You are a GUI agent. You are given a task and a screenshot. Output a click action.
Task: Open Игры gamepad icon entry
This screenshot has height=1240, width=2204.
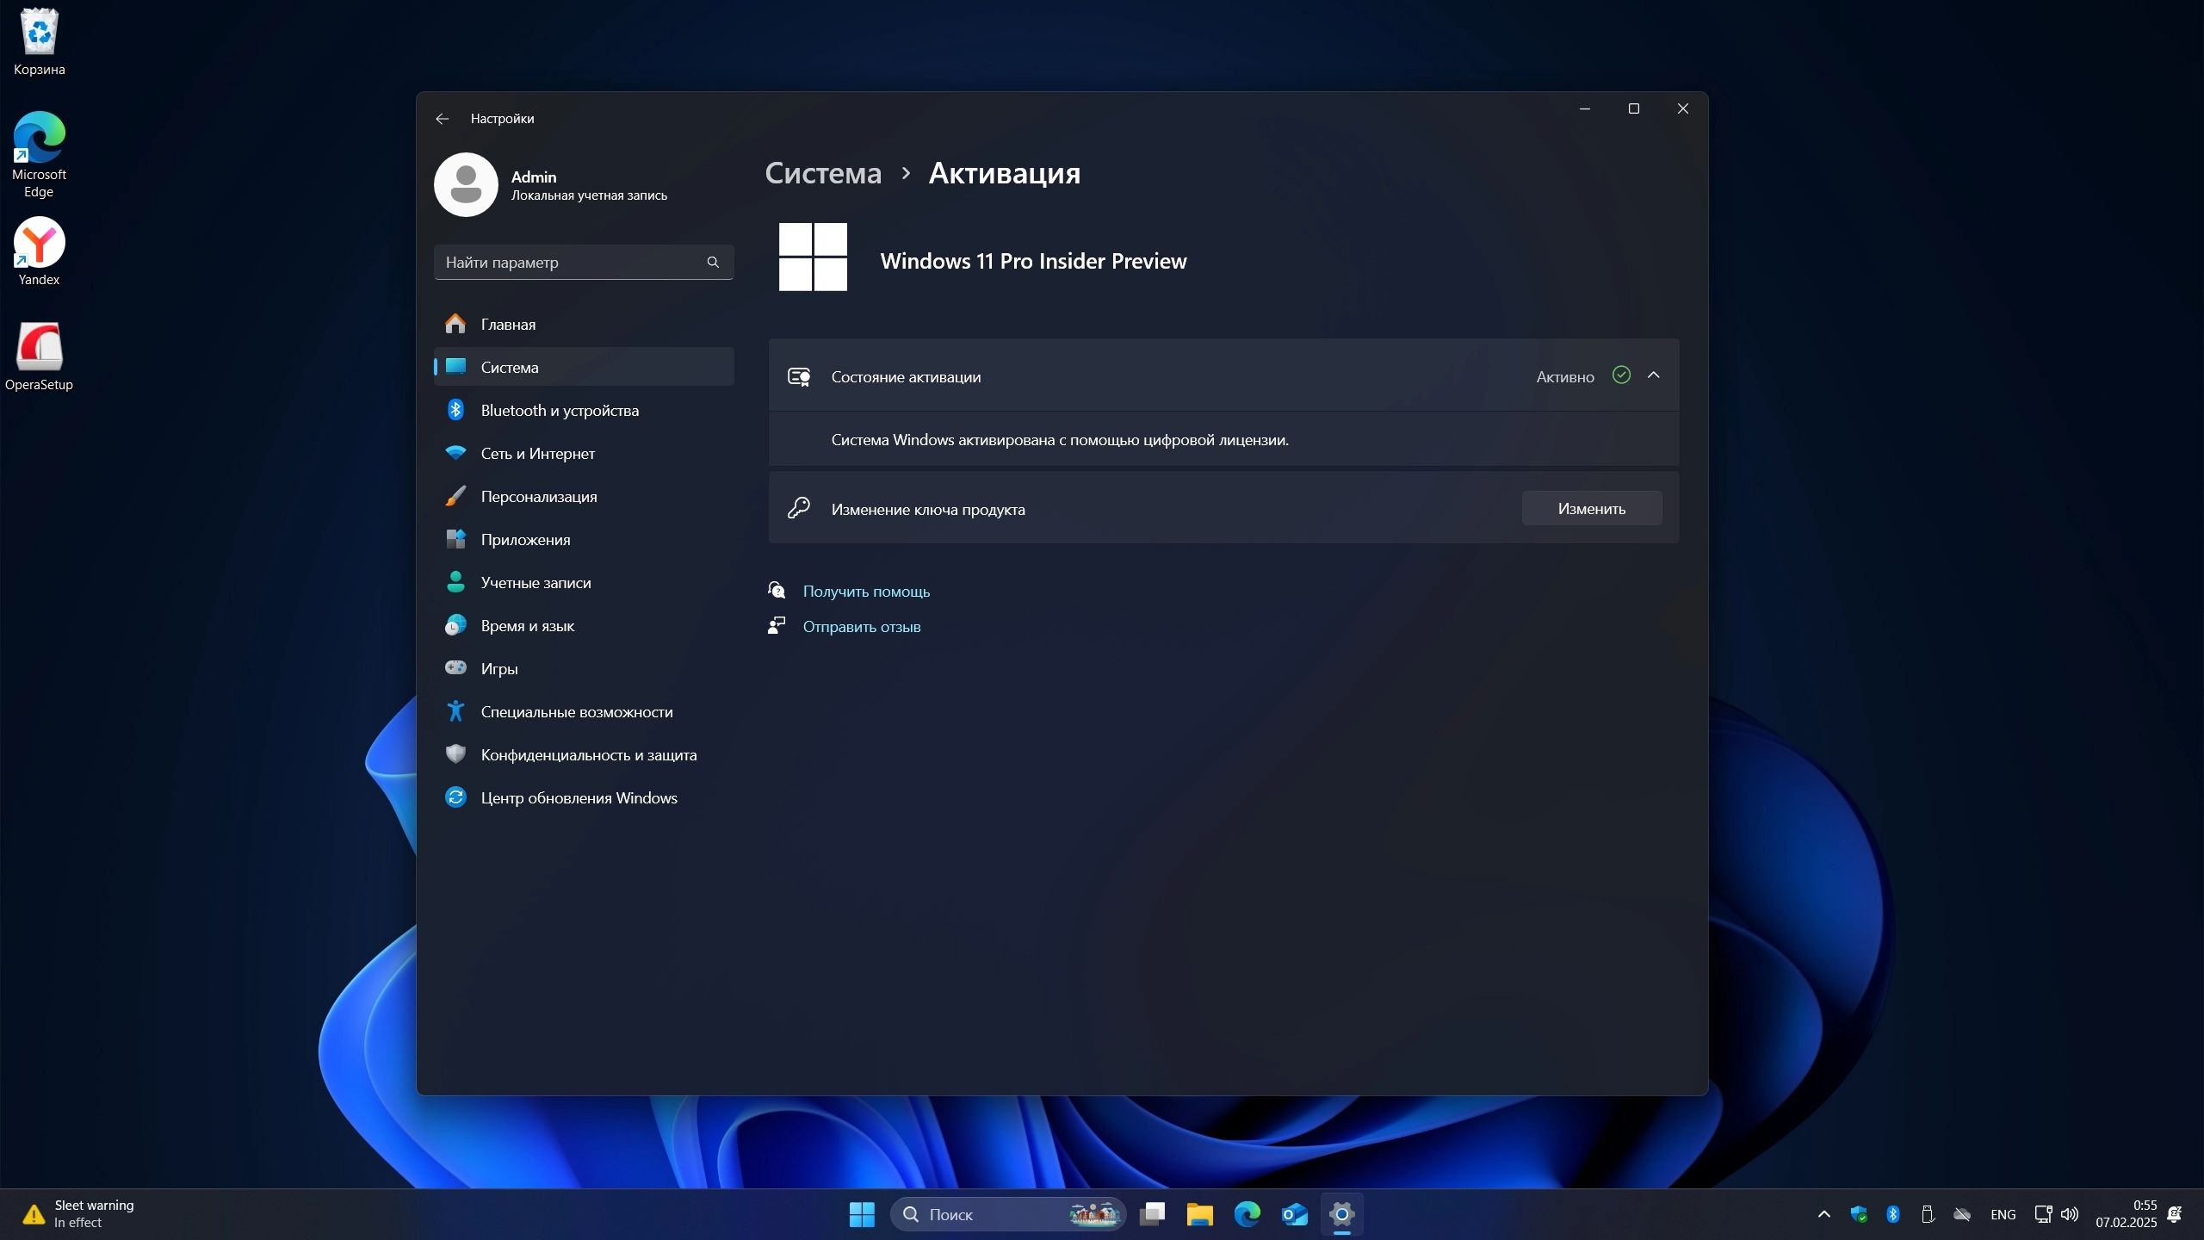(x=455, y=669)
